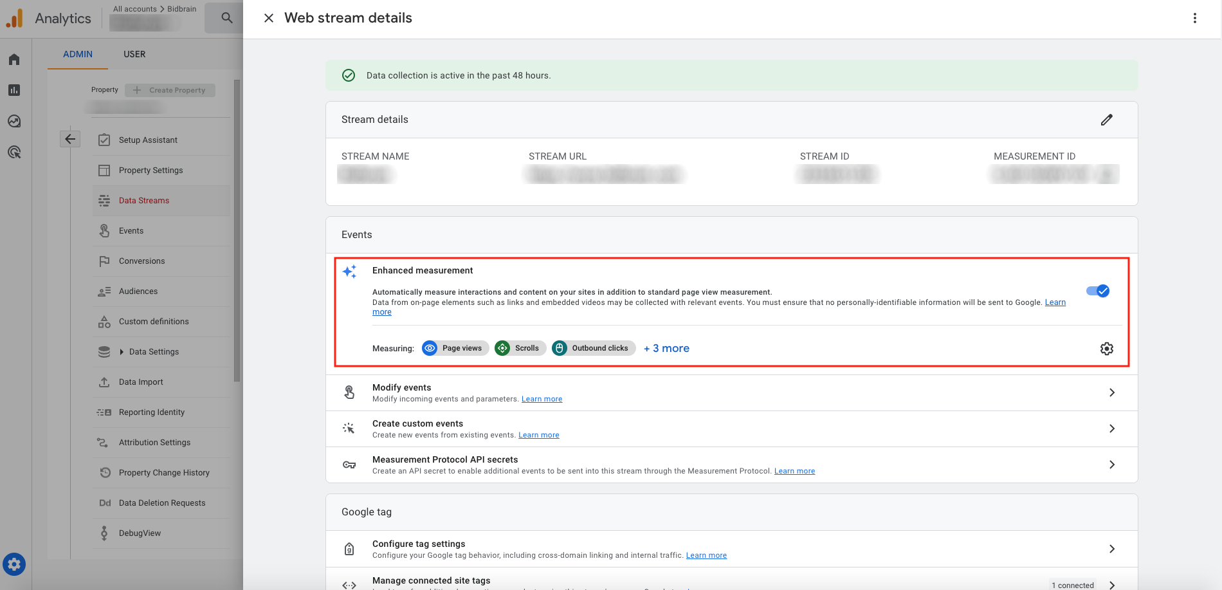Open Learn more link in Enhanced measurement

tap(1055, 302)
